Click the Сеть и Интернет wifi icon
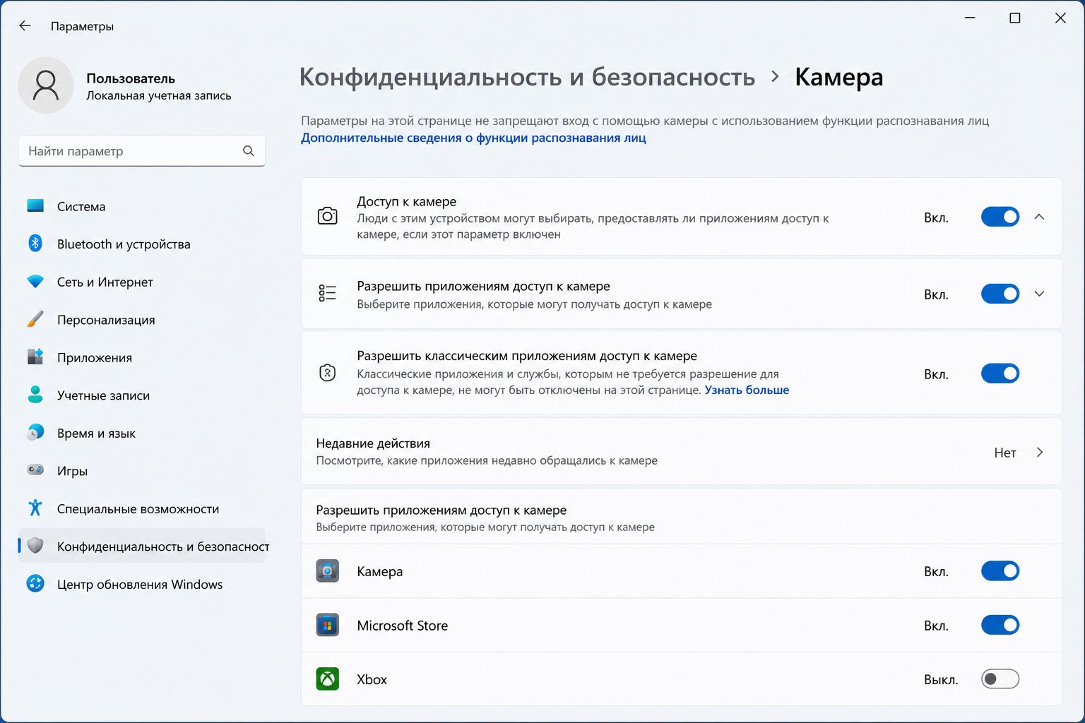 click(35, 282)
